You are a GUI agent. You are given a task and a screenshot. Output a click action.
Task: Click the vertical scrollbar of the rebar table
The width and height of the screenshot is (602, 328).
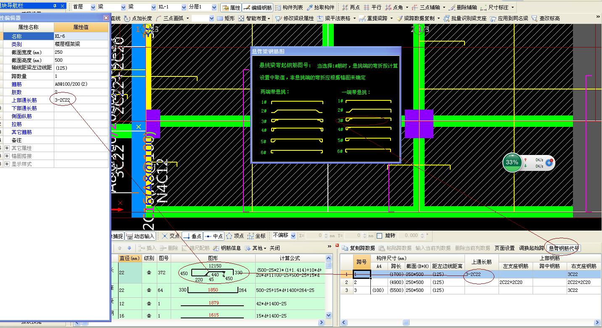[328, 287]
